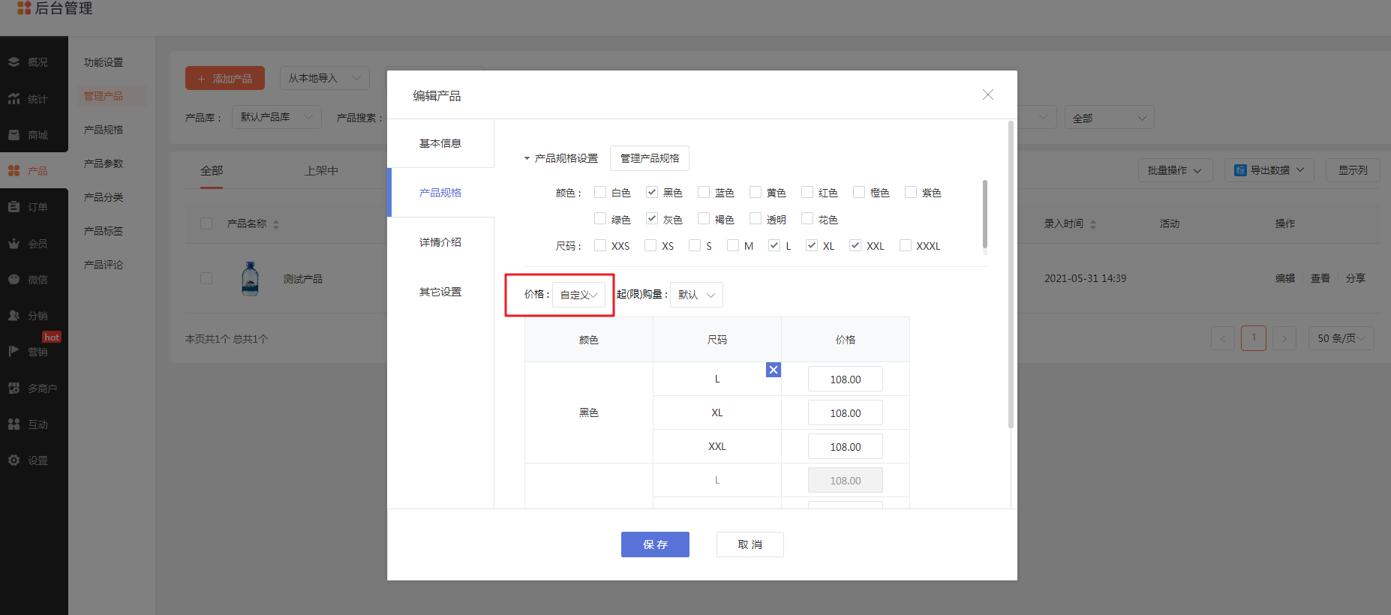Image resolution: width=1391 pixels, height=615 pixels.
Task: Open 产品分类 in the submenu
Action: tap(104, 197)
